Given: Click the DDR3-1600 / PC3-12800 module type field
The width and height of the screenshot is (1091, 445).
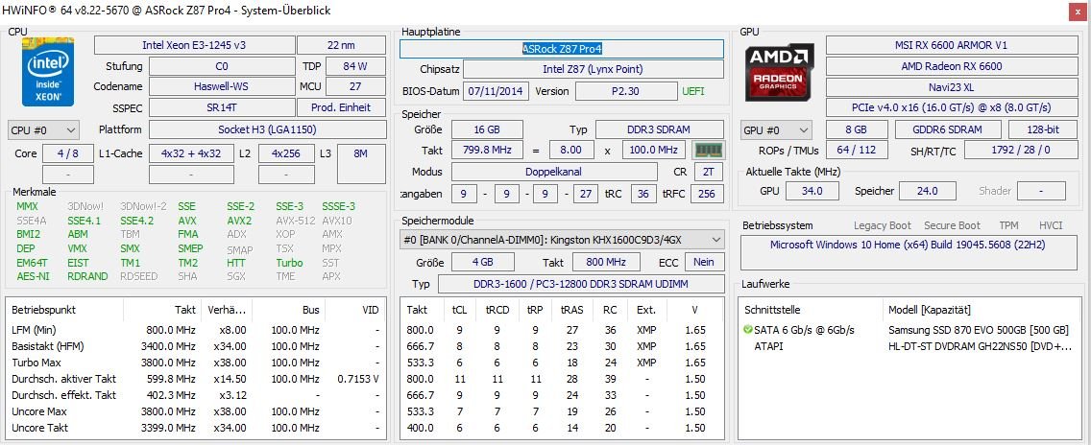Looking at the screenshot, I should [580, 284].
